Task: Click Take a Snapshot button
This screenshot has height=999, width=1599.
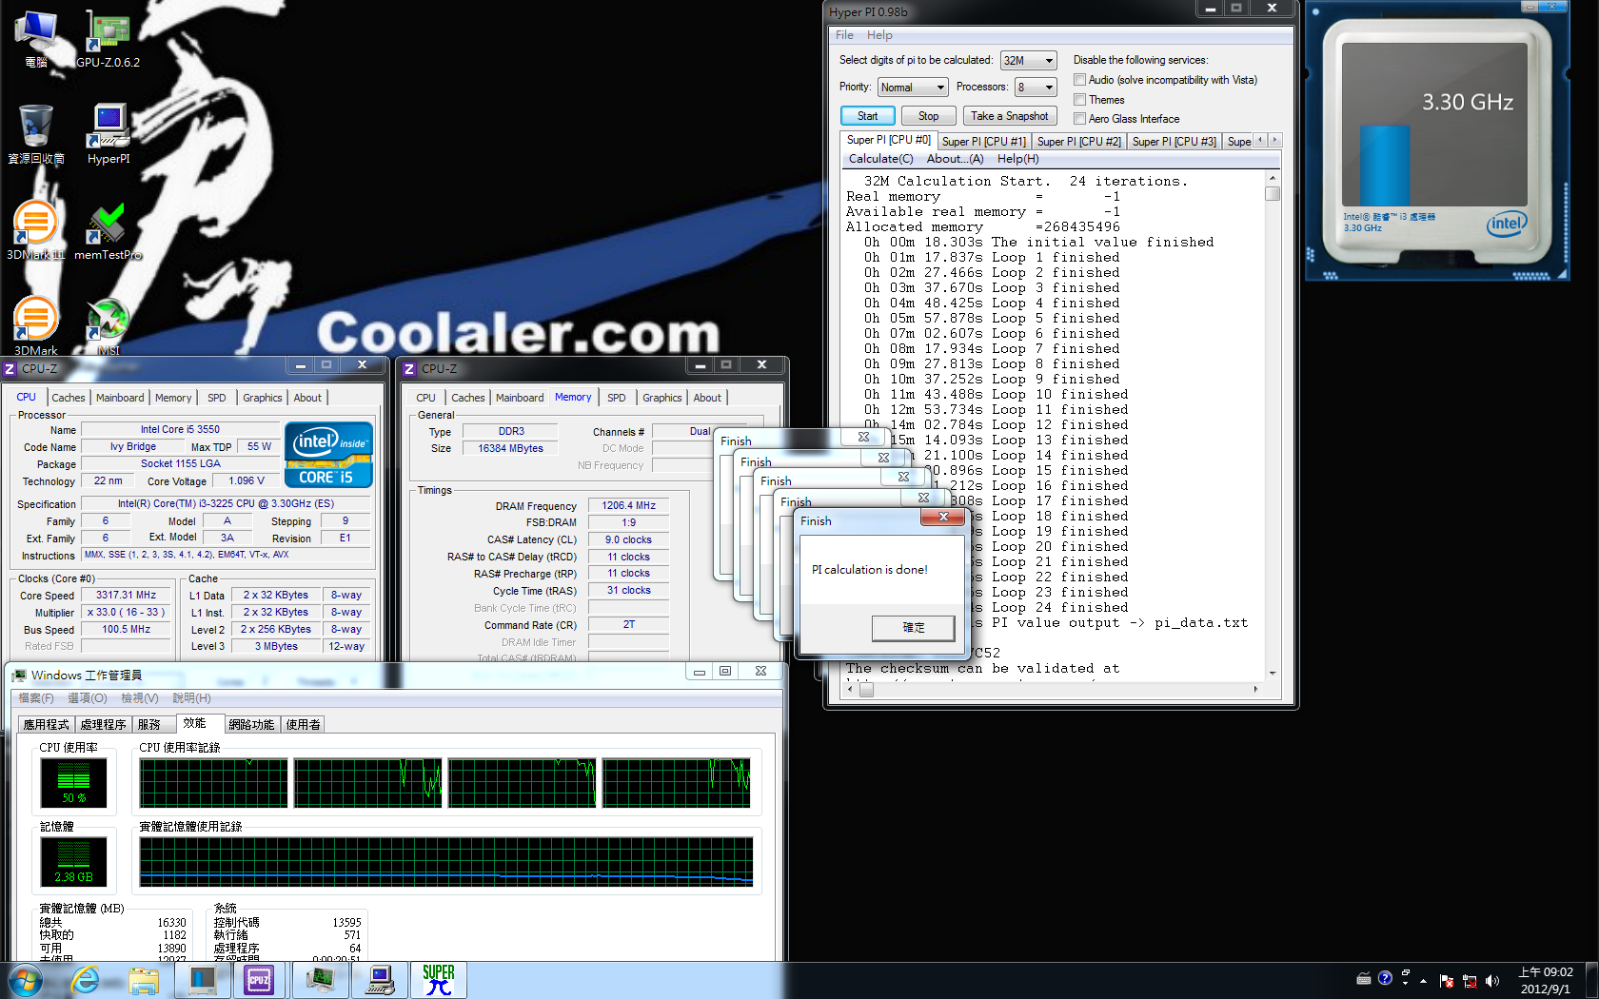Action: click(x=1010, y=116)
